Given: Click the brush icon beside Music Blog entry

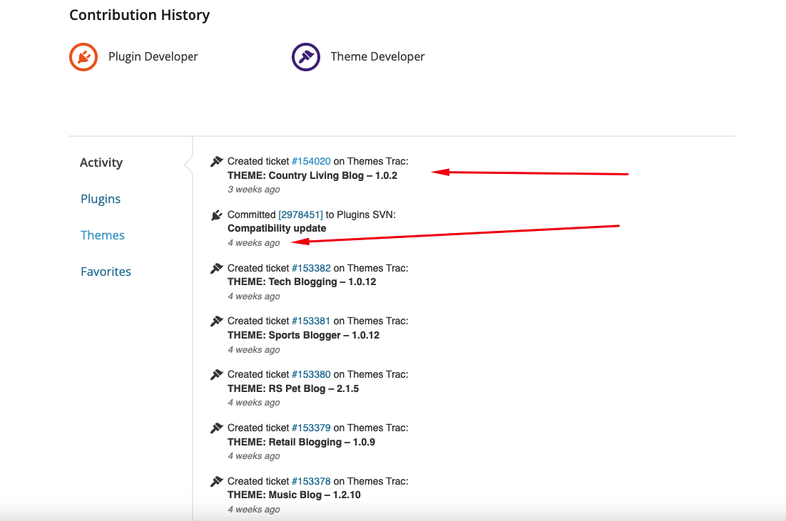Looking at the screenshot, I should pyautogui.click(x=217, y=481).
